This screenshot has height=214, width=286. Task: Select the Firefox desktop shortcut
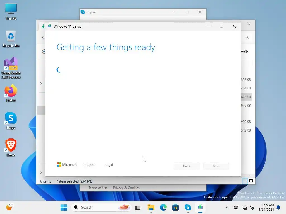click(11, 93)
